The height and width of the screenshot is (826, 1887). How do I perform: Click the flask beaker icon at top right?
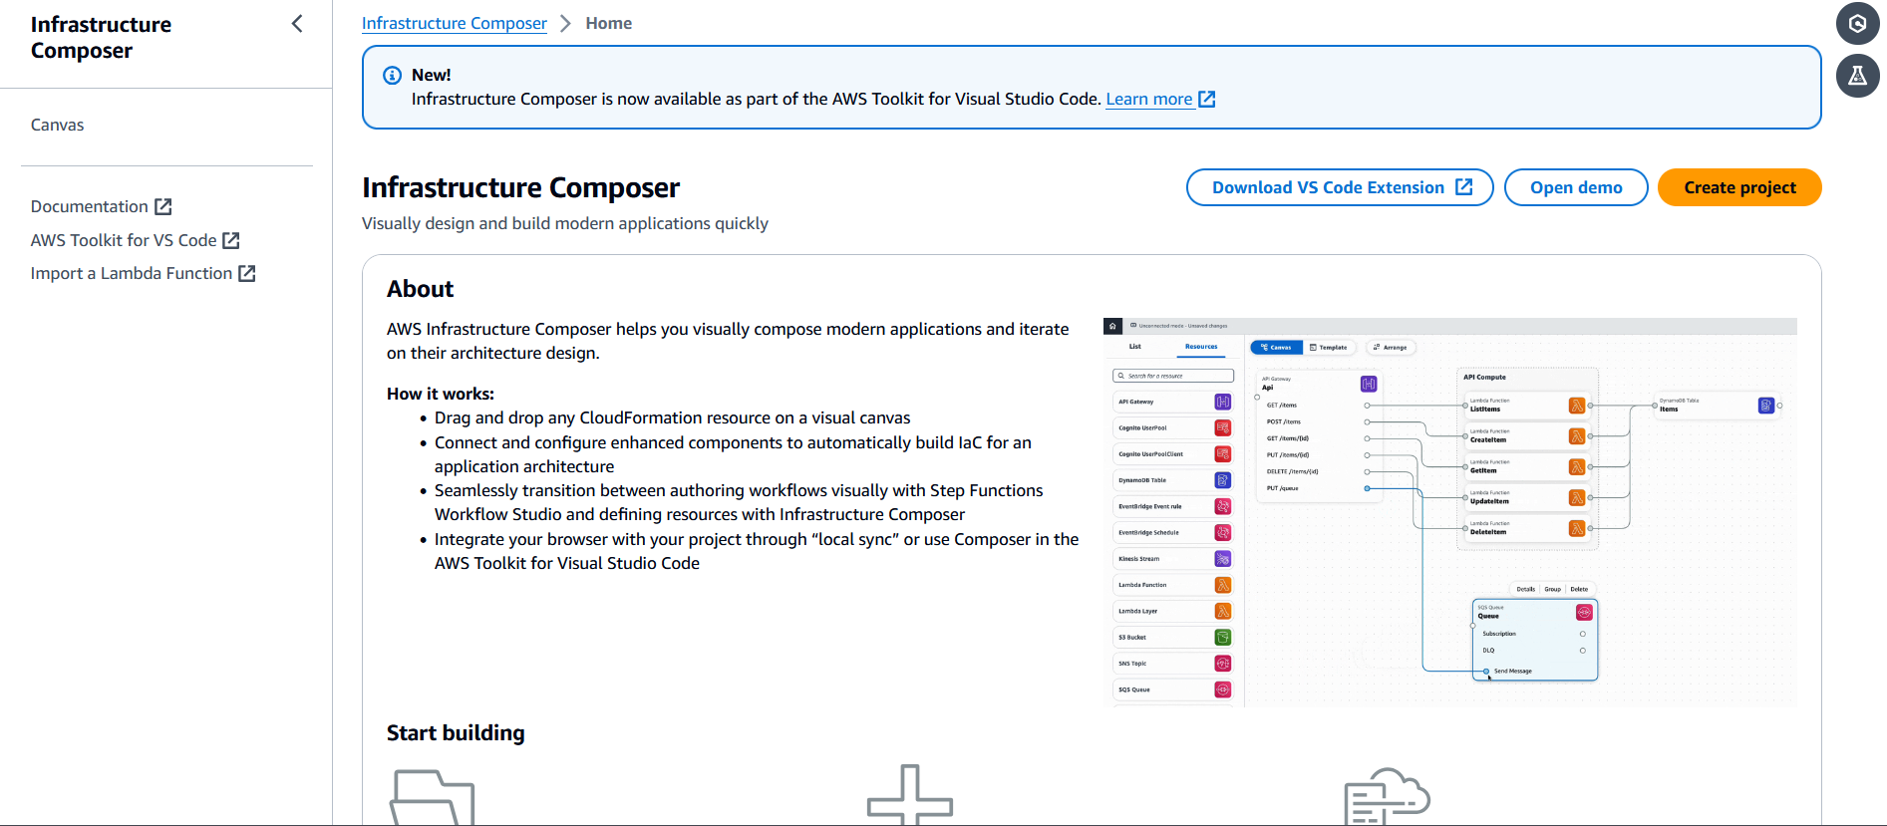tap(1857, 76)
